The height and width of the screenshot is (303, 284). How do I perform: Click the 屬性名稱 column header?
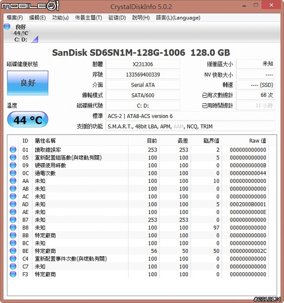[x=80, y=141]
